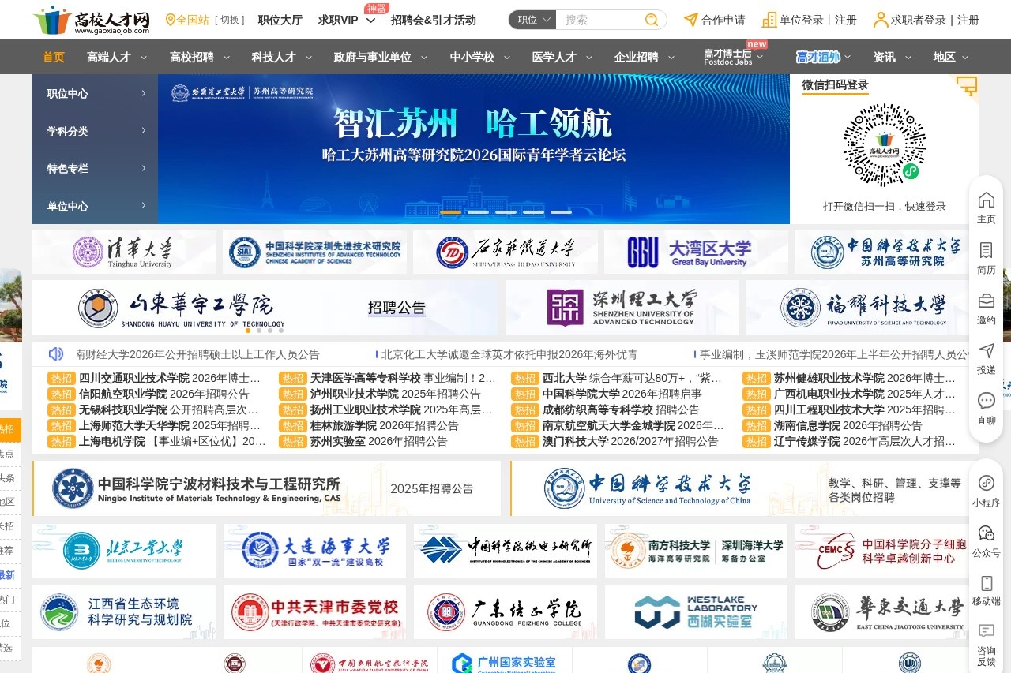The width and height of the screenshot is (1011, 673).
Task: Click the speaker announcement icon
Action: [56, 354]
